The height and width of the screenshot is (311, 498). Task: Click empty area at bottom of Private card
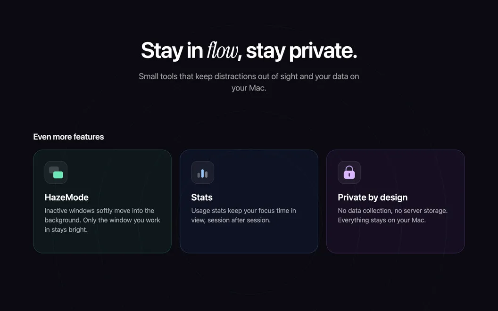[x=395, y=239]
